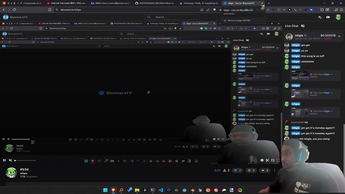Open the first clip thumbnail in chat
Viewport: 345px width, 194px height.
[300, 75]
